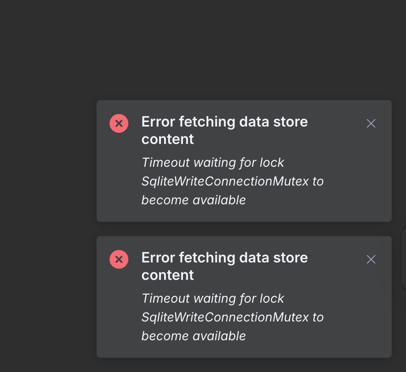This screenshot has height=372, width=406.
Task: Click the word "content" in top notification title
Action: [x=168, y=139]
